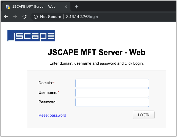
Task: Click the JSCAPE logo image
Action: [x=31, y=35]
